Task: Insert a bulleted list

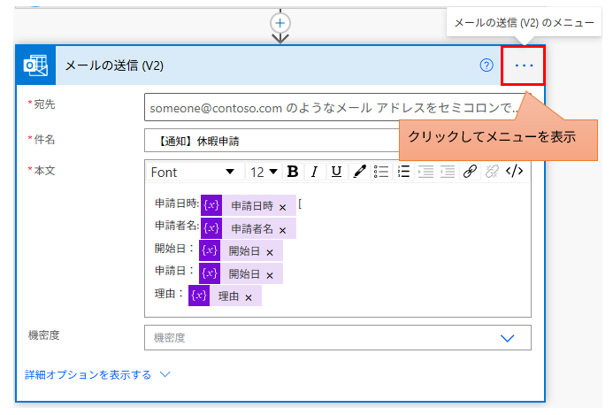Action: tap(380, 172)
